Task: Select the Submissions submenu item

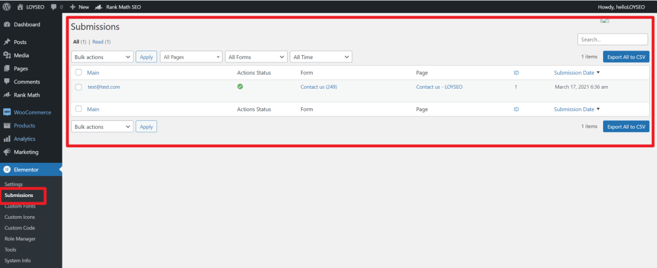Action: pyautogui.click(x=19, y=195)
